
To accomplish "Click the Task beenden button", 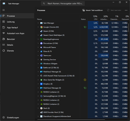I will (x=114, y=10).
